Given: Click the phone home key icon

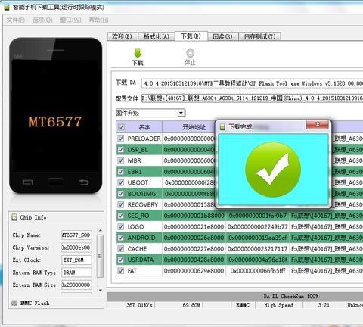Looking at the screenshot, I should pos(56,182).
